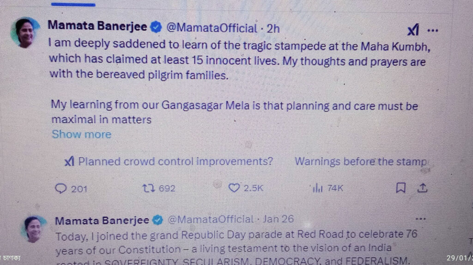
Task: Reply to the Maha Kumbh stampede tweet
Action: pyautogui.click(x=61, y=188)
